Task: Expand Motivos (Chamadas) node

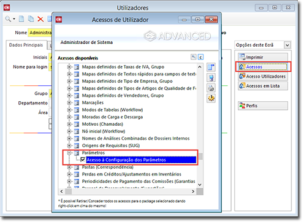Action: point(69,124)
